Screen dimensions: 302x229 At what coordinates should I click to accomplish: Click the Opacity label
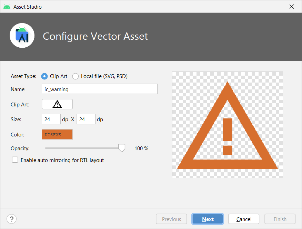click(x=20, y=149)
